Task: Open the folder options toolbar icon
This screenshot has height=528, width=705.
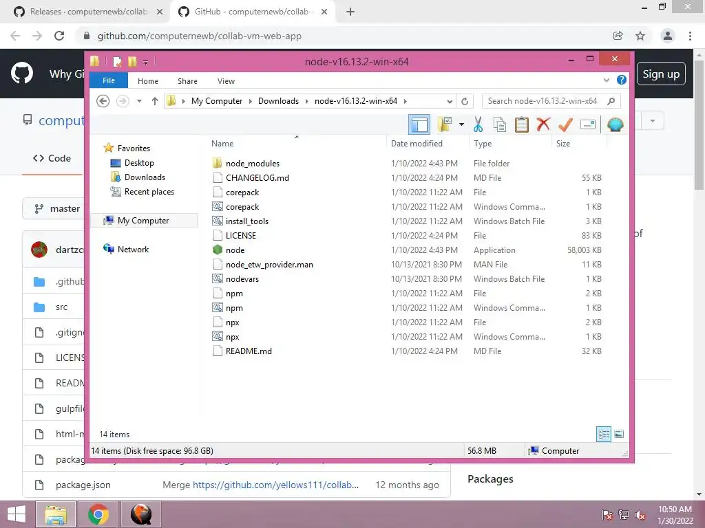Action: tap(445, 124)
